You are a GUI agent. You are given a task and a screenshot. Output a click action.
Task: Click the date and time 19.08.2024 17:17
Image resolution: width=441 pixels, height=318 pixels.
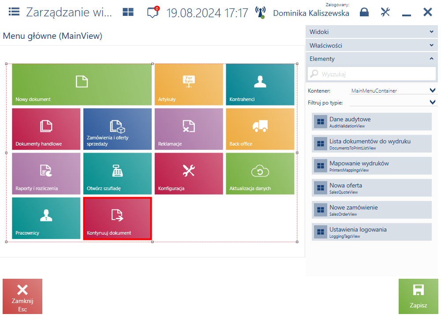point(207,13)
